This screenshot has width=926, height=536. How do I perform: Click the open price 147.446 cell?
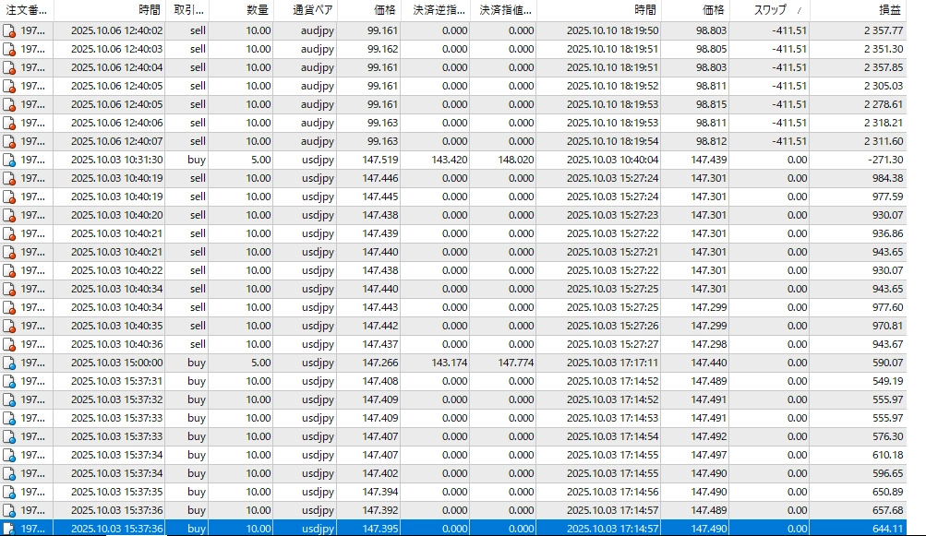click(x=380, y=178)
